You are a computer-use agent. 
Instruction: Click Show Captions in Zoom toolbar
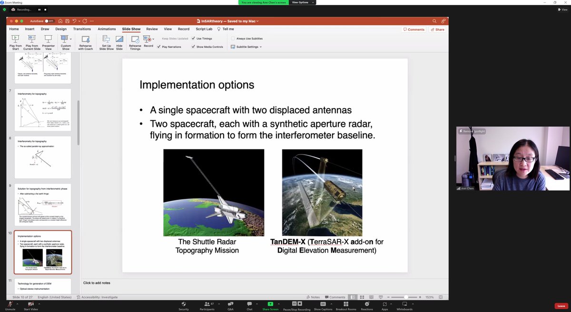[x=323, y=306]
